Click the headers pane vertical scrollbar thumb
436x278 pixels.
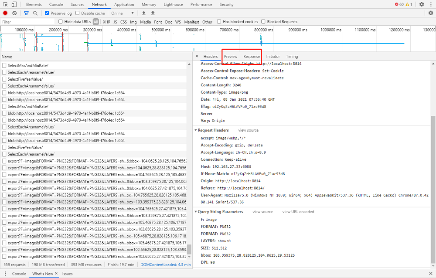[433, 189]
